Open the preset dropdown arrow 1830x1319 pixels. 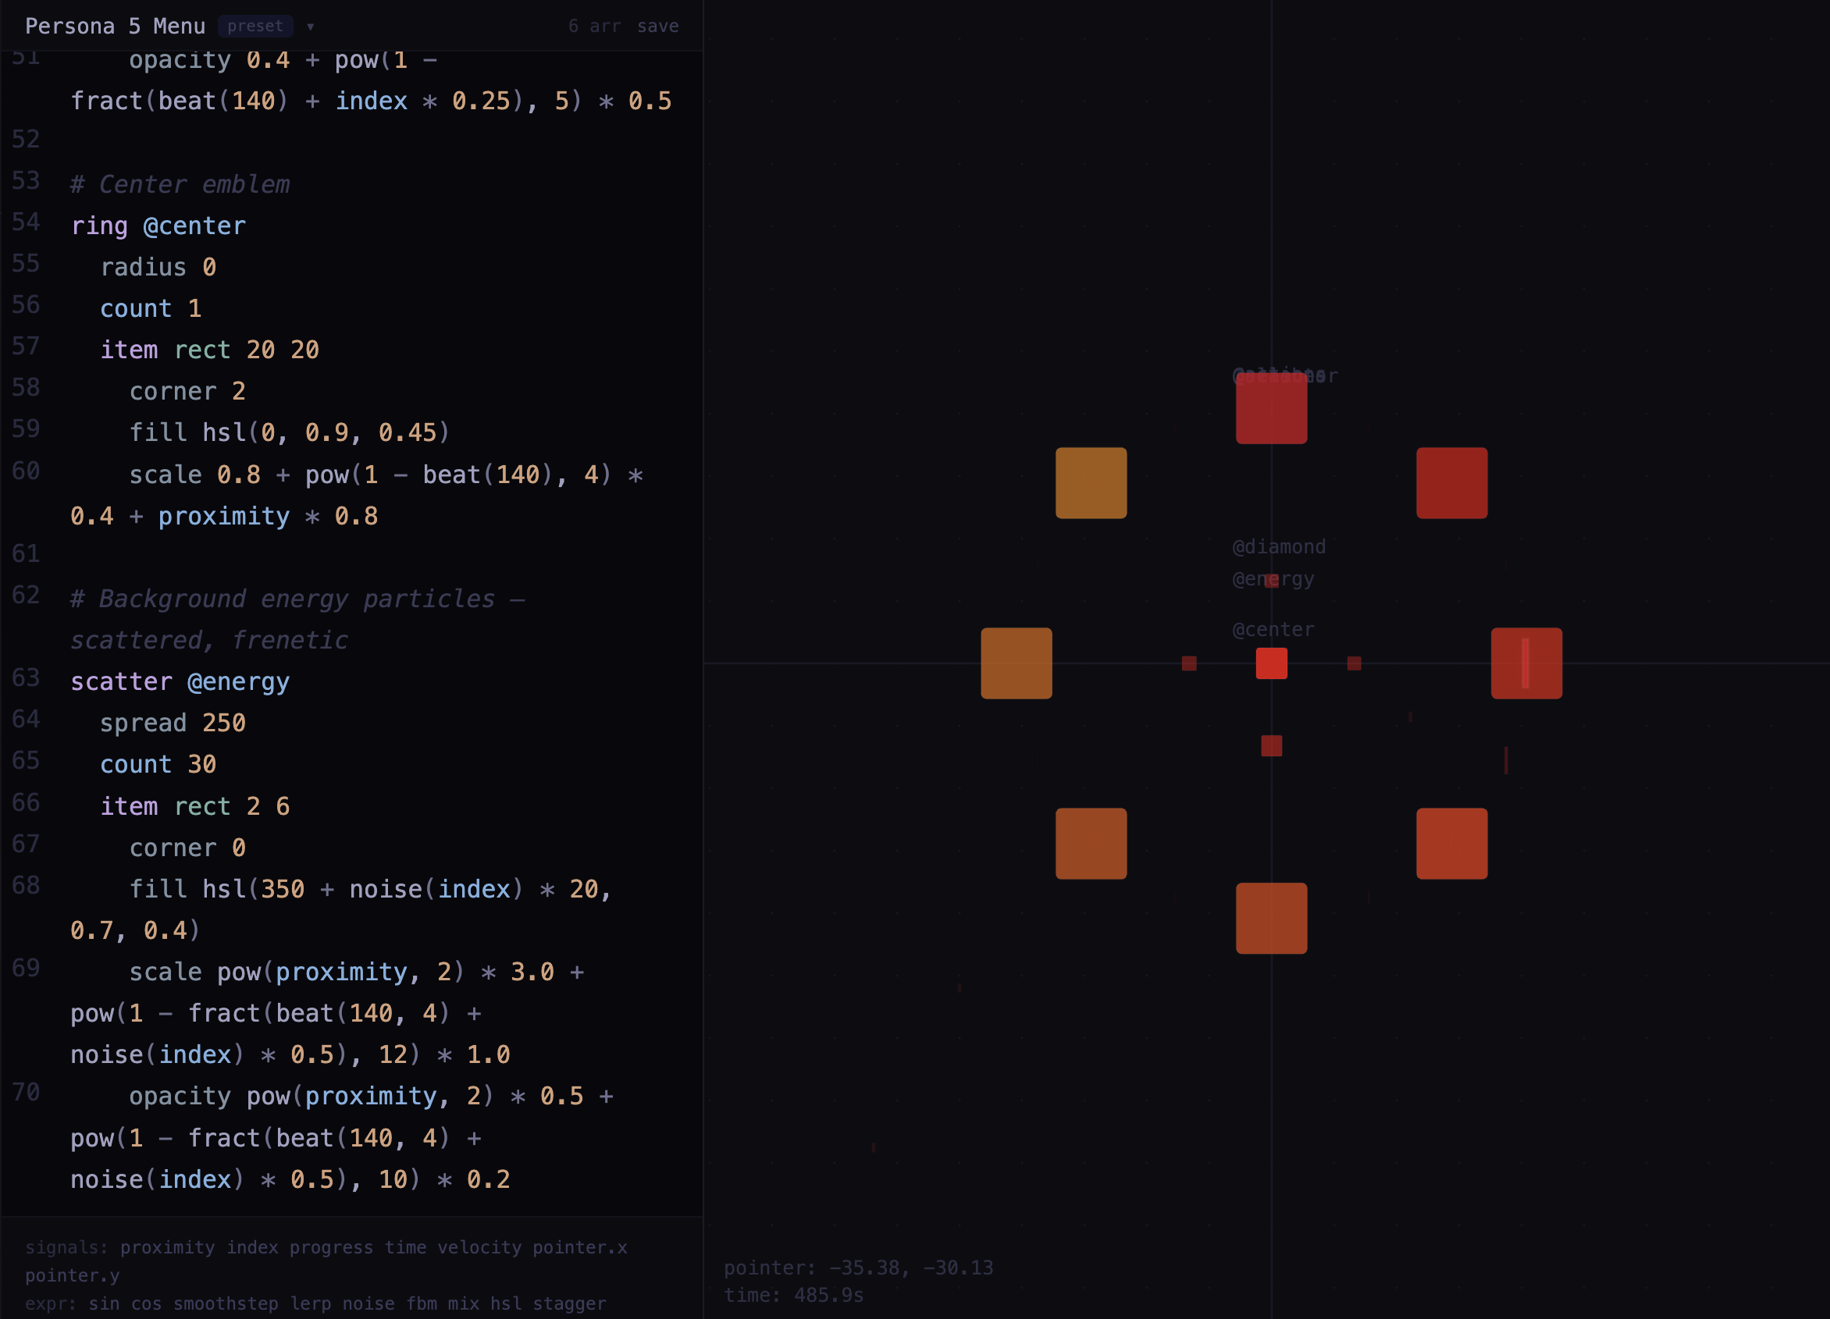[x=310, y=27]
